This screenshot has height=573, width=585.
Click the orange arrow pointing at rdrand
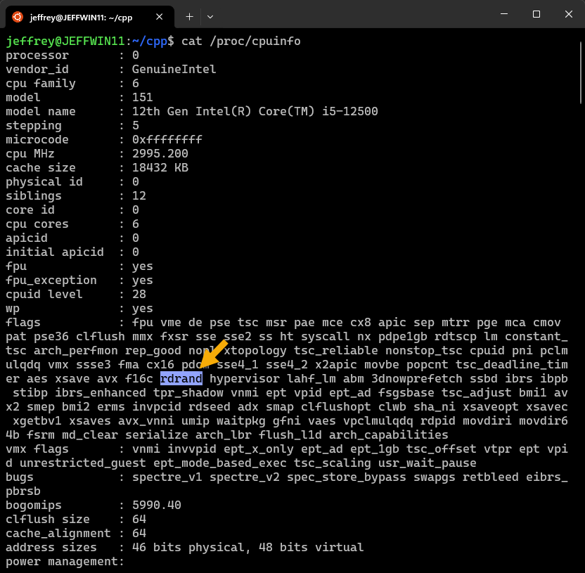point(214,354)
